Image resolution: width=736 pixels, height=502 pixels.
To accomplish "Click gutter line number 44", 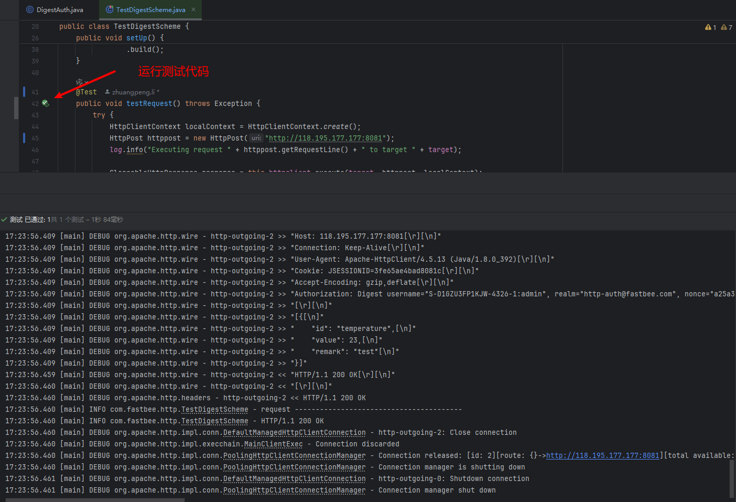I will click(35, 126).
